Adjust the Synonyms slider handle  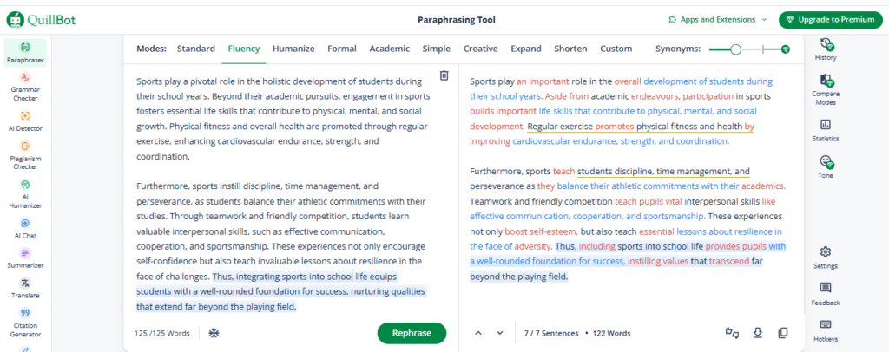[x=735, y=49]
